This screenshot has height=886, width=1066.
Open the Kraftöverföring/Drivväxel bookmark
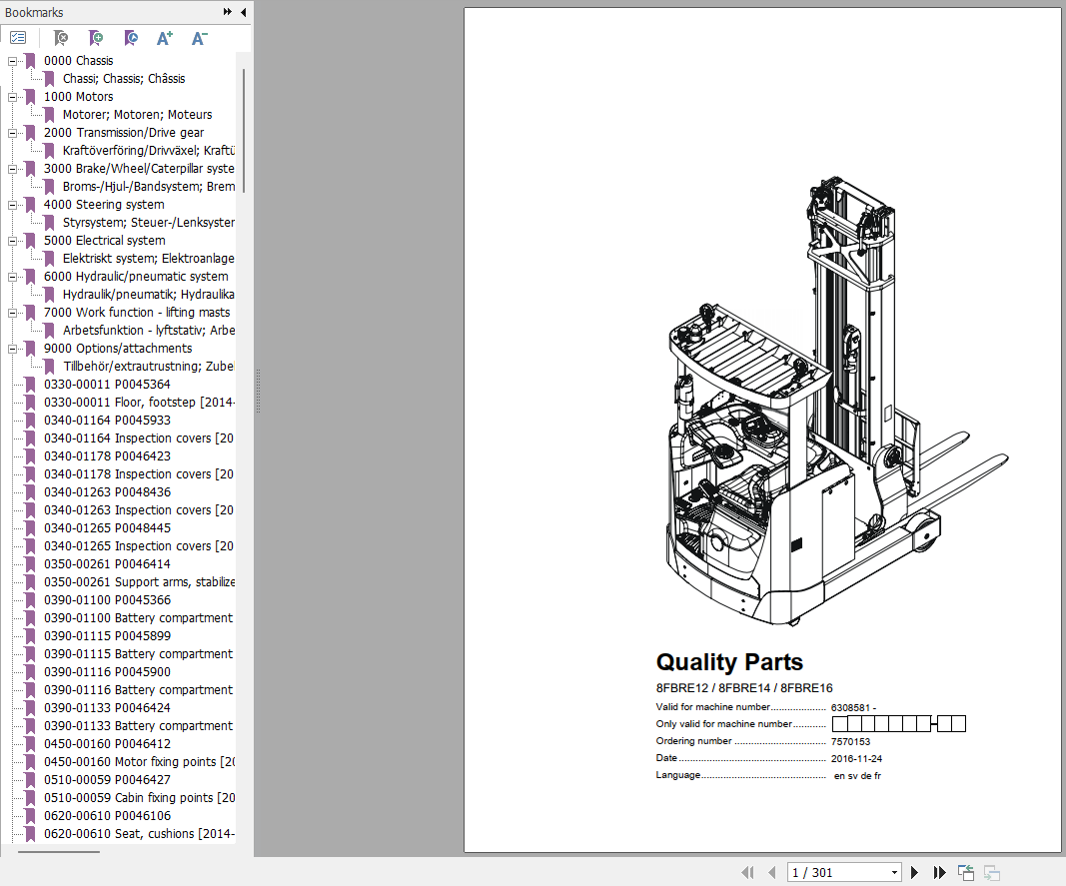pos(149,150)
